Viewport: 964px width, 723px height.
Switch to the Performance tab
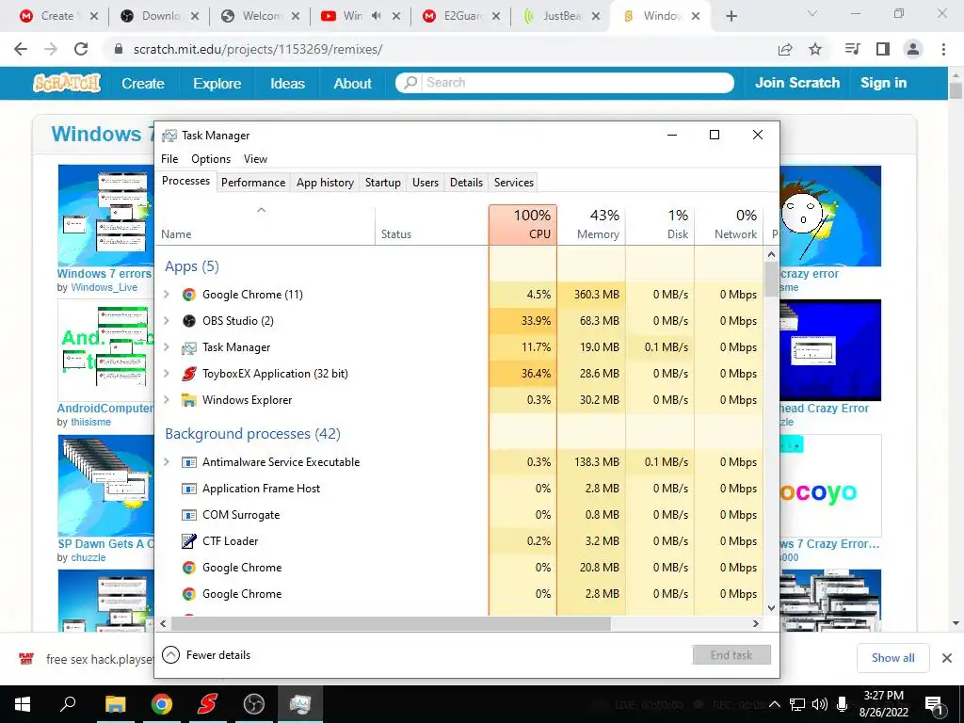point(253,183)
